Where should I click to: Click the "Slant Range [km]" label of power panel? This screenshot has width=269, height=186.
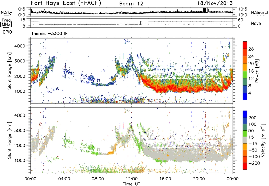pos(9,71)
